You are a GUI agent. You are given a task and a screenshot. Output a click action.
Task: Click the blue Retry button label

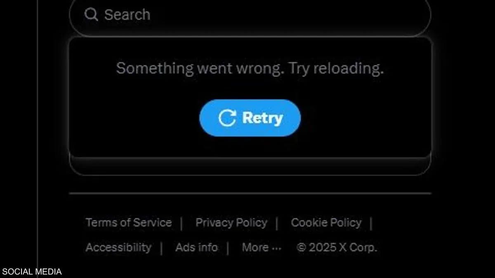click(x=262, y=118)
